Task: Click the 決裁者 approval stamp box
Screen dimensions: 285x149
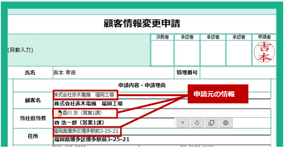Action: (162, 53)
